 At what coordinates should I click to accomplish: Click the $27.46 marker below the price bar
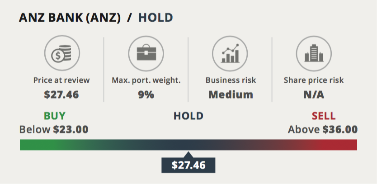click(188, 165)
